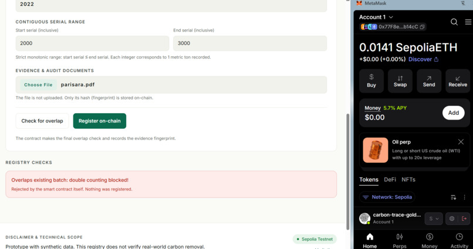Click Register on-chain button
The height and width of the screenshot is (249, 473).
(100, 121)
